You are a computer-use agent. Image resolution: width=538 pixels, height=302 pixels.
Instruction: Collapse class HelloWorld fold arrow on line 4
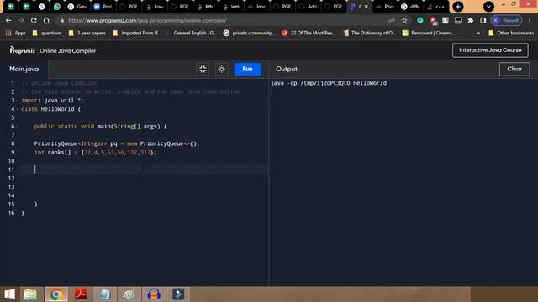[x=18, y=109]
